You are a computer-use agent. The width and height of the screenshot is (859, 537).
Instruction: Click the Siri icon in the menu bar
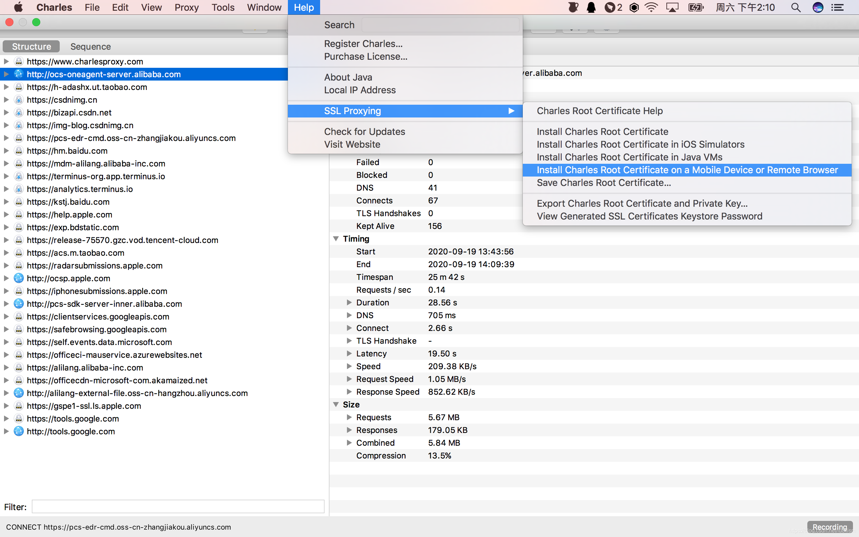coord(818,7)
